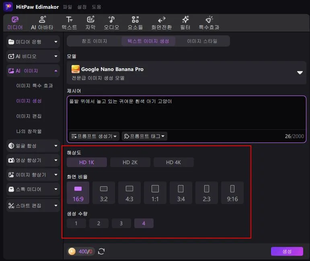Open 이미지 생성 in sidebar
Viewport: 310px width, 261px height.
(x=29, y=101)
